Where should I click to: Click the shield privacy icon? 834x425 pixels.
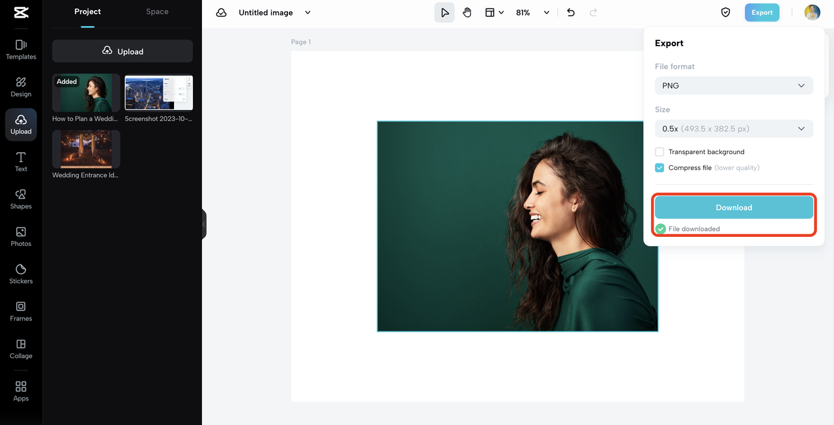(x=725, y=12)
